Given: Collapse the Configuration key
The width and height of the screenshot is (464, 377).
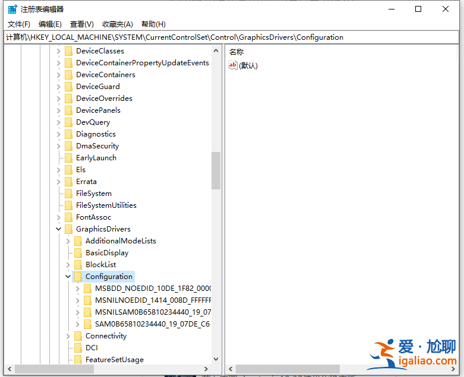Looking at the screenshot, I should (68, 277).
